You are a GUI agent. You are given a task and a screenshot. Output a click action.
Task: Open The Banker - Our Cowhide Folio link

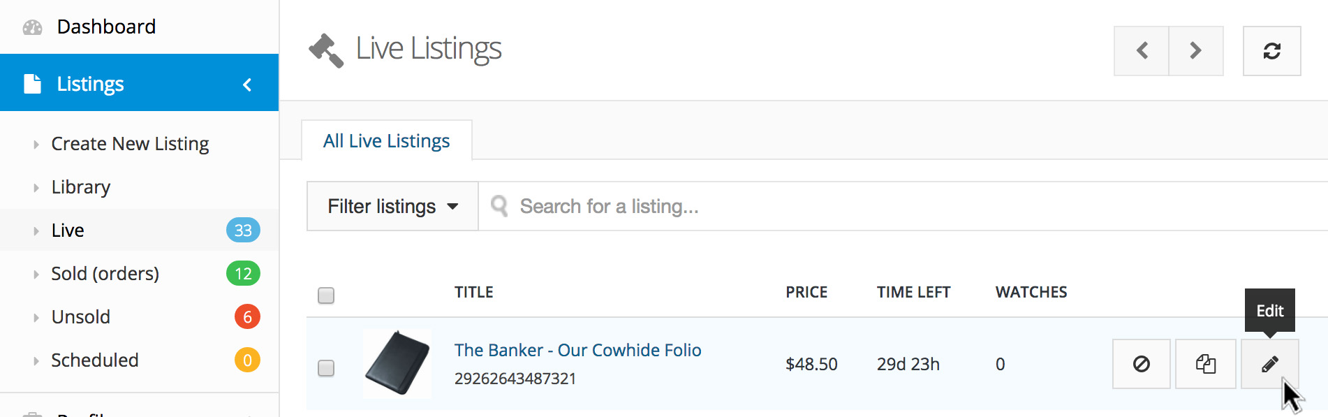click(x=577, y=350)
